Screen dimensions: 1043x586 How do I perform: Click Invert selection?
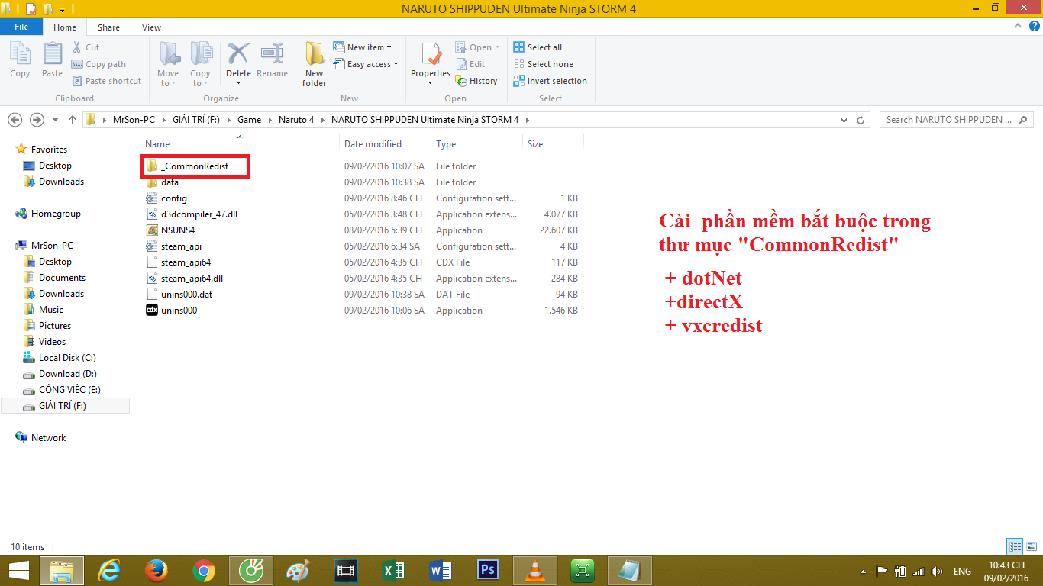(x=551, y=81)
